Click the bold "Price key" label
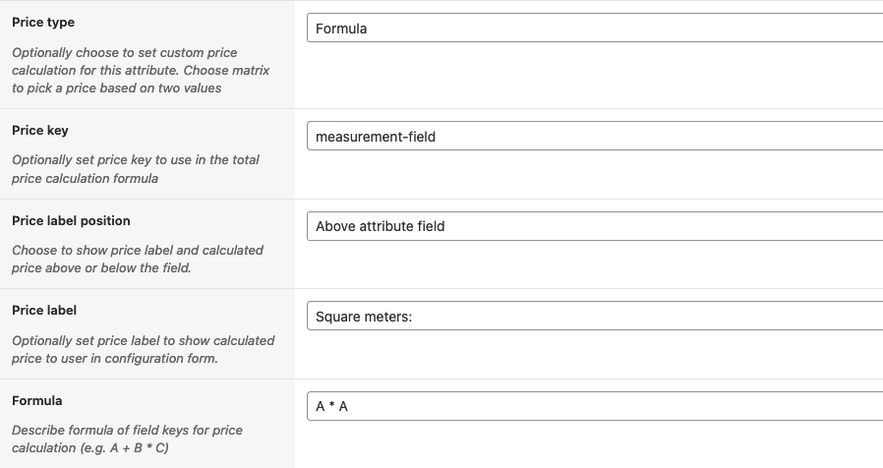Viewport: 883px width, 468px height. (x=40, y=130)
